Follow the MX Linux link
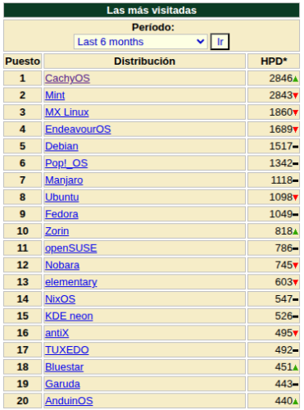 [67, 112]
